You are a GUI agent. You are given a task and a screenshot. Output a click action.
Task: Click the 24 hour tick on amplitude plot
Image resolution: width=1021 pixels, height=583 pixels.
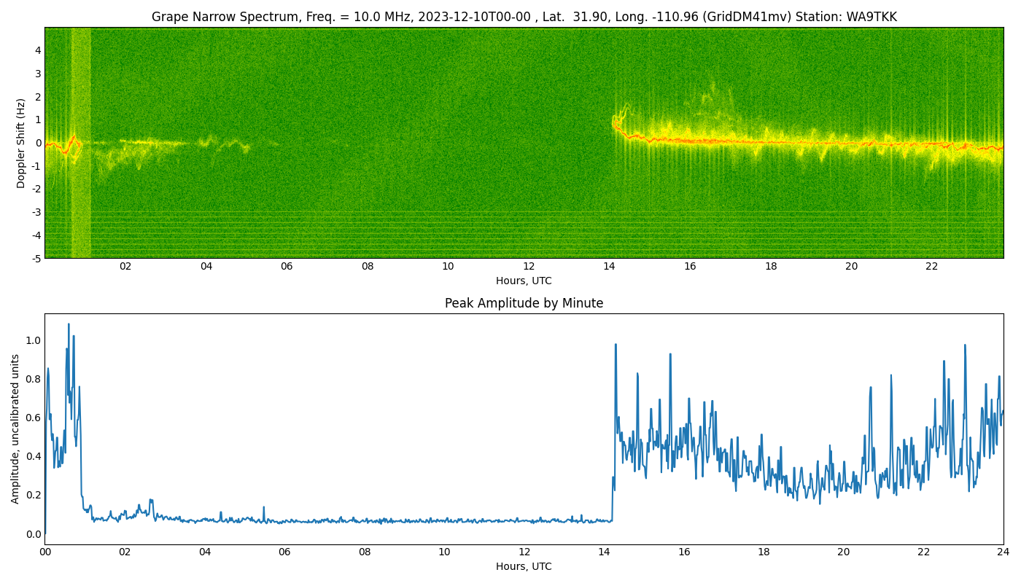coord(1003,552)
